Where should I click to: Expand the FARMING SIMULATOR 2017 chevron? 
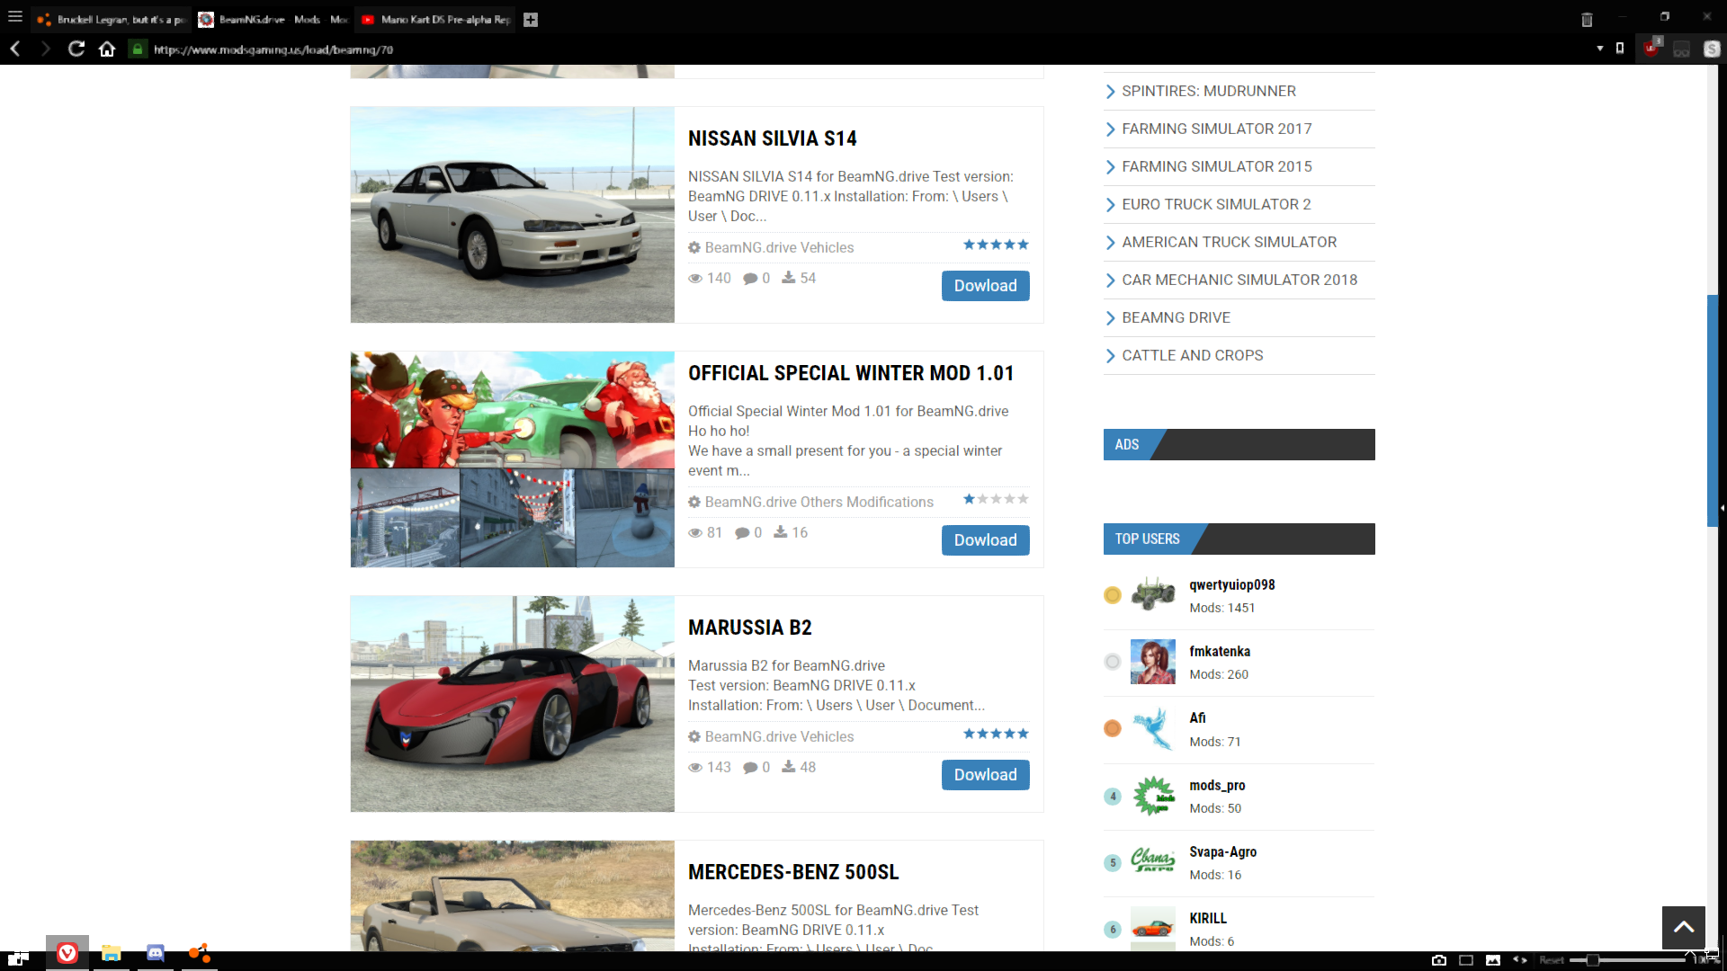click(x=1110, y=129)
